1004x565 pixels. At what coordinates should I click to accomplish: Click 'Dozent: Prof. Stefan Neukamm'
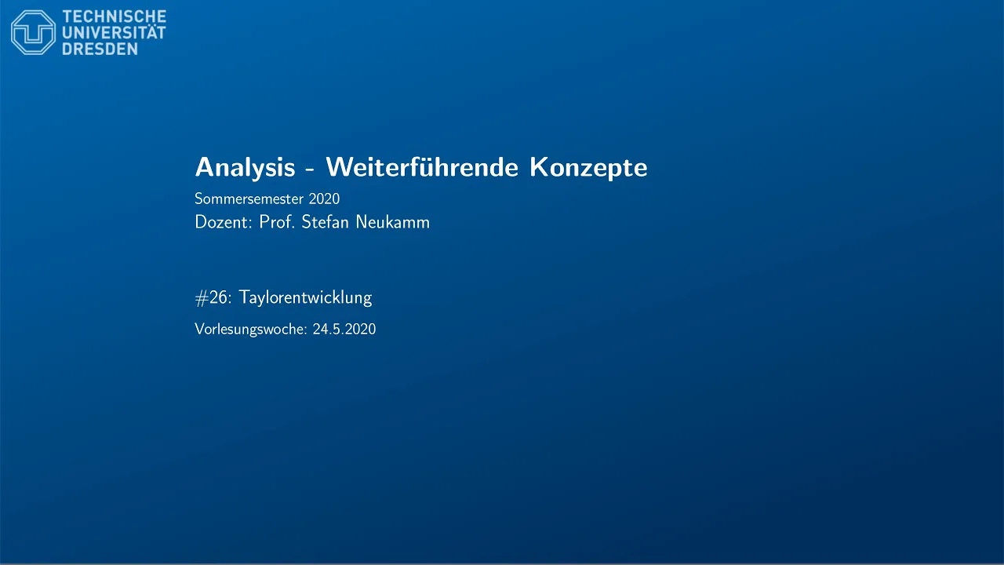click(x=312, y=222)
